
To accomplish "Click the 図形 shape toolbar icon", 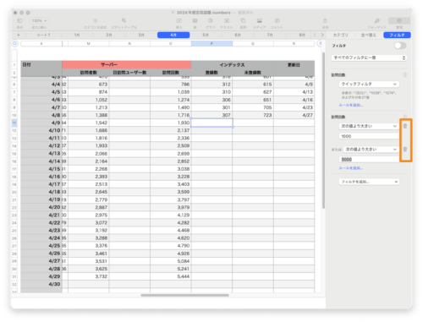I will (x=243, y=21).
